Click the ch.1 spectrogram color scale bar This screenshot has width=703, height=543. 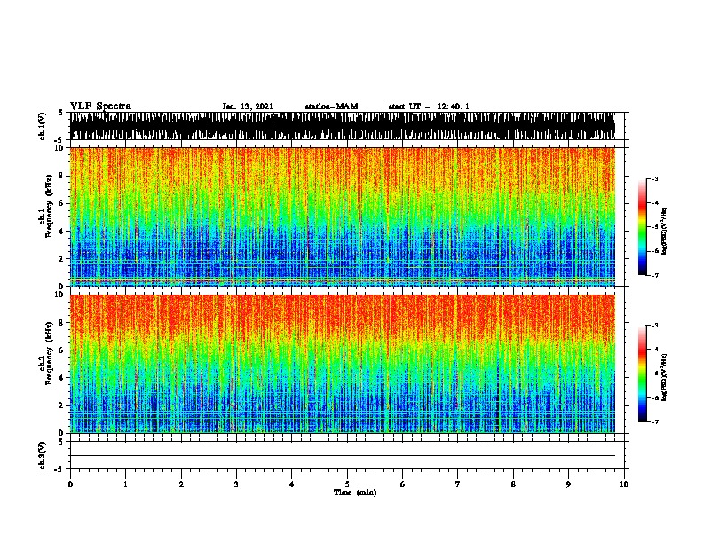642,227
